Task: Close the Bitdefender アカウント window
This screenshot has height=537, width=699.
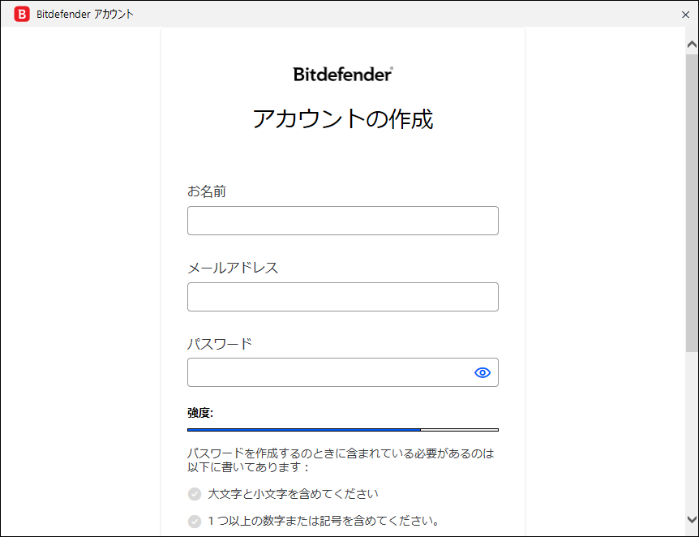Action: tap(686, 15)
